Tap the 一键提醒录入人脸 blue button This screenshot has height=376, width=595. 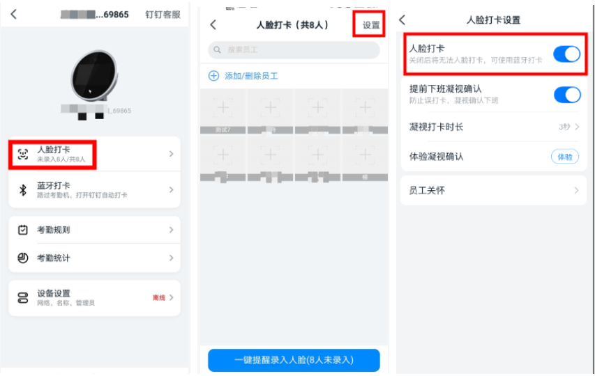tap(294, 360)
